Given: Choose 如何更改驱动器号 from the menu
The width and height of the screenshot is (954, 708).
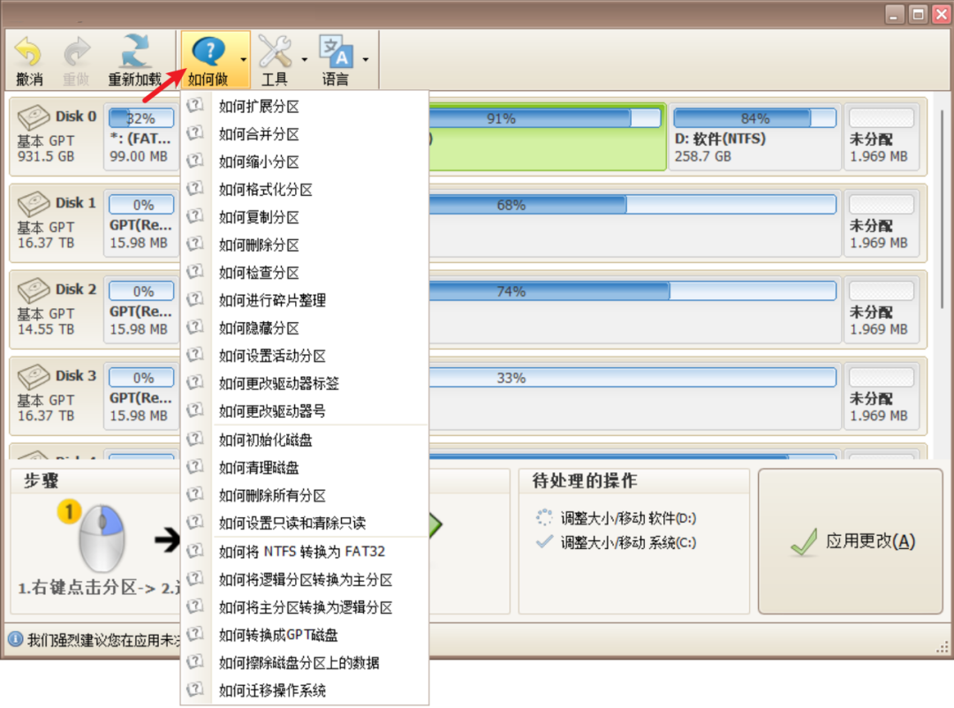Looking at the screenshot, I should pos(305,411).
